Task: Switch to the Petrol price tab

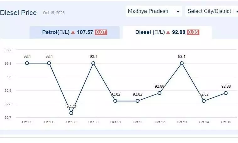Action: [74, 32]
